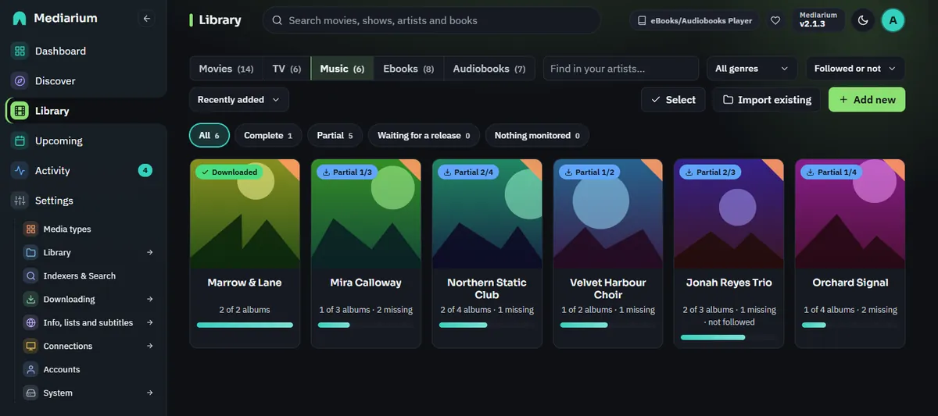
Task: Click the Import existing button
Action: pos(767,100)
